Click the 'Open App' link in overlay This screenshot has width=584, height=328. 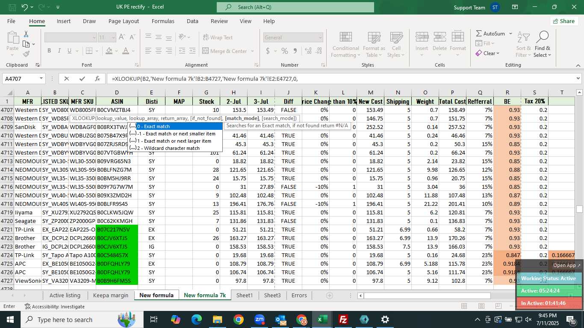tap(567, 265)
